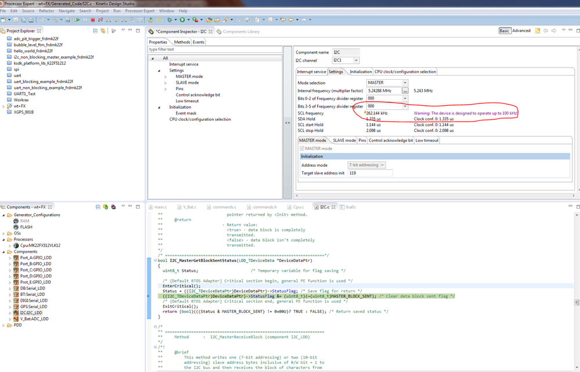The height and width of the screenshot is (372, 580).
Task: Expand the OSs folder in Components tree
Action: tap(4, 233)
